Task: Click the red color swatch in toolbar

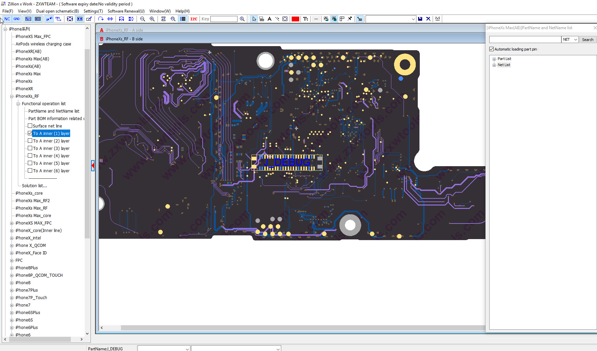Action: click(295, 19)
